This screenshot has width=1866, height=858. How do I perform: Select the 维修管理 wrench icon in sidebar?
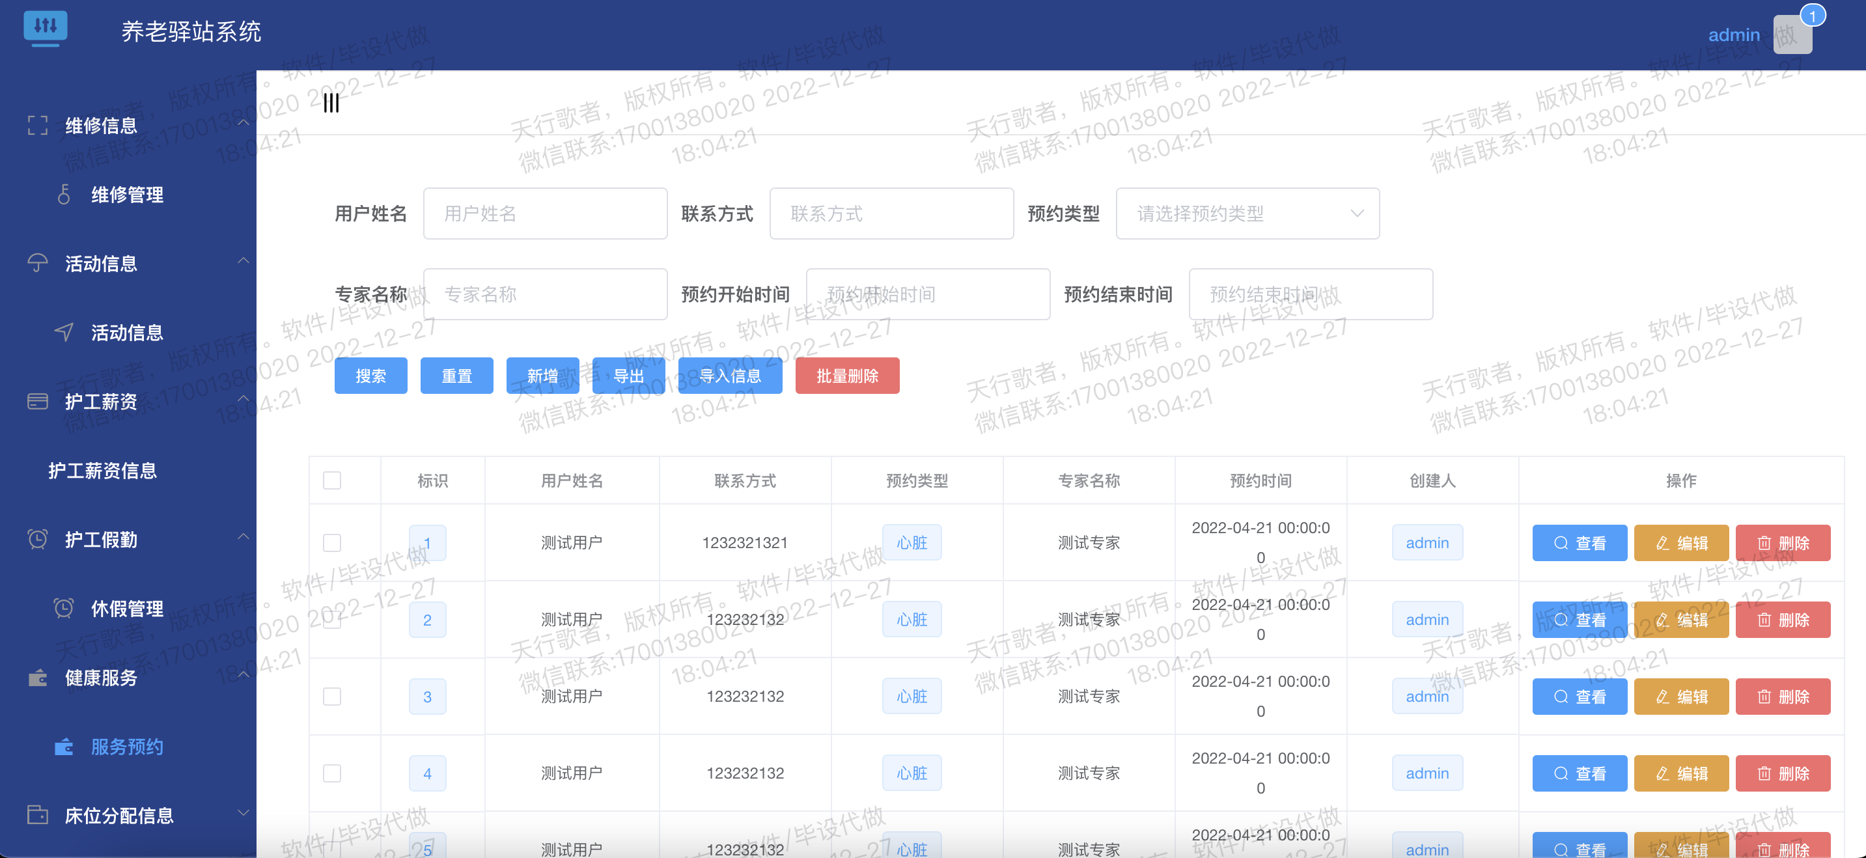[x=64, y=194]
